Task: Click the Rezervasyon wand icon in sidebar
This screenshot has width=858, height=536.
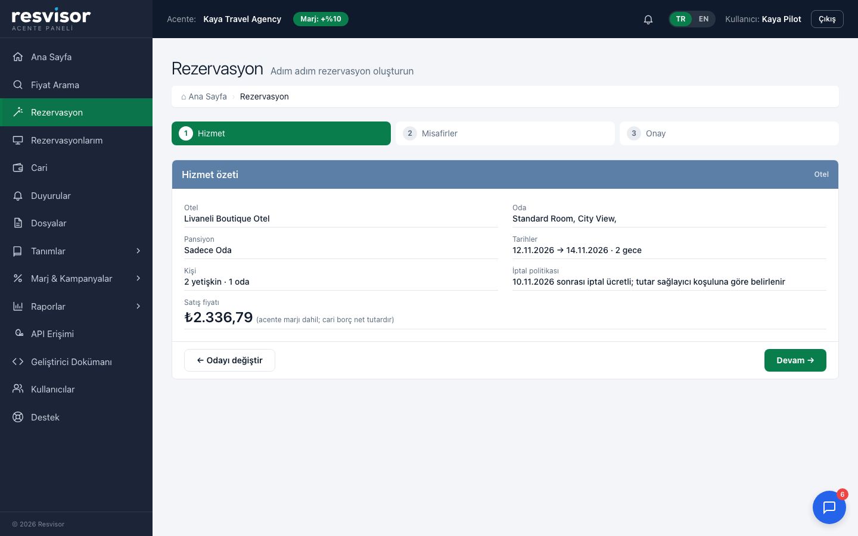Action: coord(18,112)
